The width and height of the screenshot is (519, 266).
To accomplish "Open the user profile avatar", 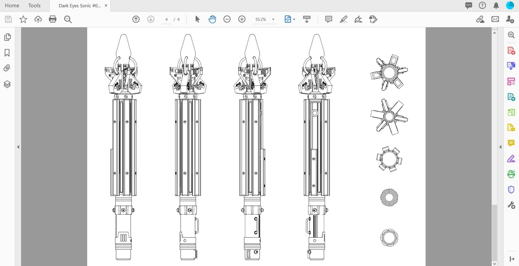I will pos(510,5).
